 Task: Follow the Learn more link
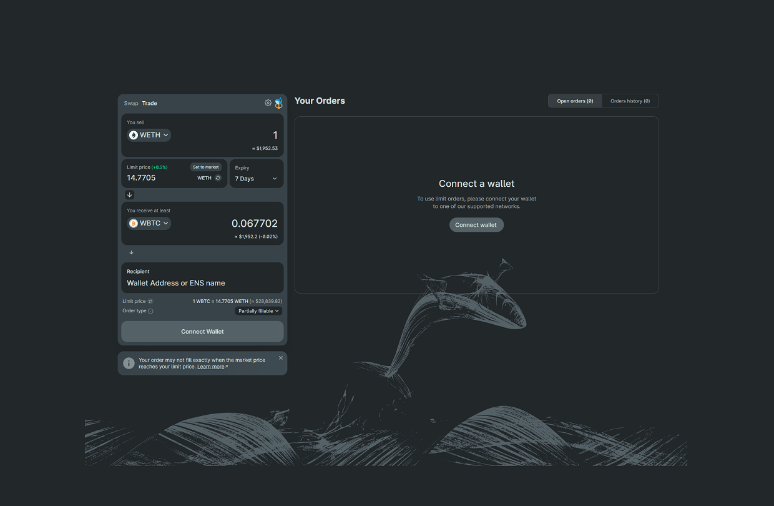point(211,367)
